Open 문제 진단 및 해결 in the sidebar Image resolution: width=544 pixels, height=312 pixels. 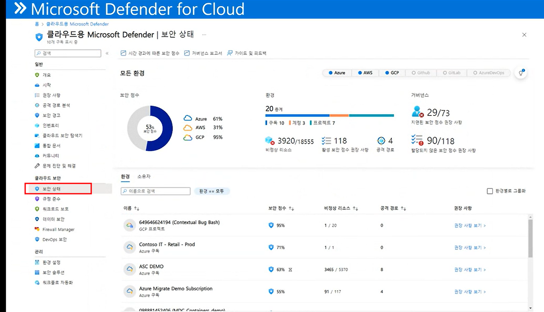[55, 166]
